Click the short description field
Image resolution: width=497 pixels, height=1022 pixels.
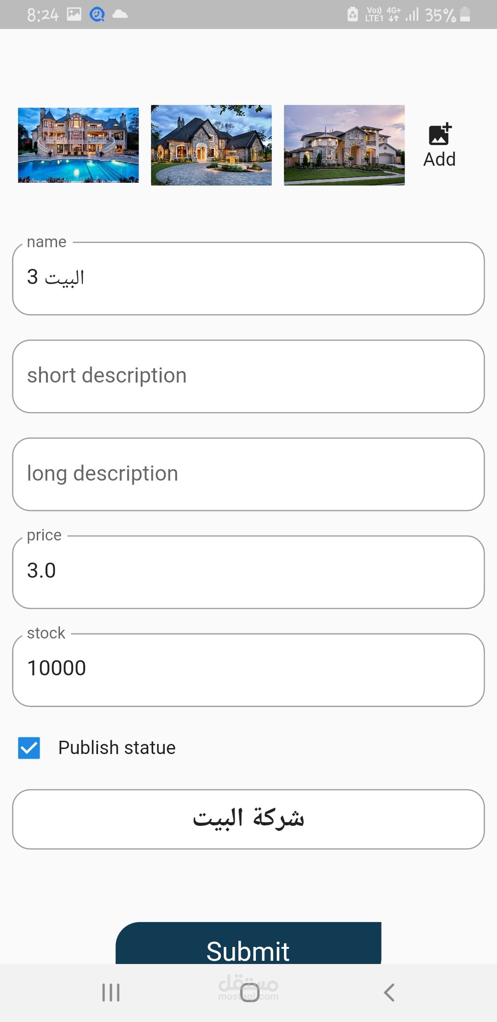tap(248, 376)
